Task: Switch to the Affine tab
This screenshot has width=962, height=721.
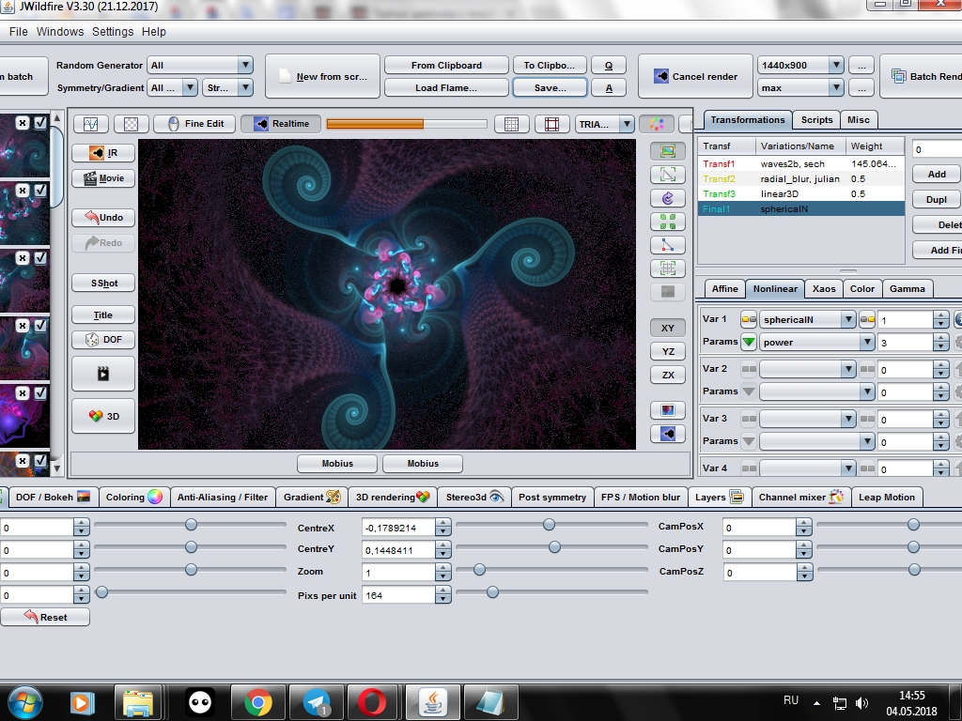Action: (x=724, y=289)
